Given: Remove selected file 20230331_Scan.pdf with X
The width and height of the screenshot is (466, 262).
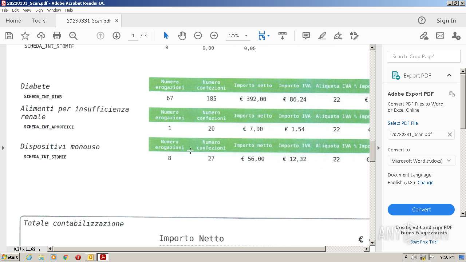Looking at the screenshot, I should (x=450, y=134).
